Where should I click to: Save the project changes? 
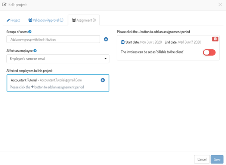tap(217, 159)
